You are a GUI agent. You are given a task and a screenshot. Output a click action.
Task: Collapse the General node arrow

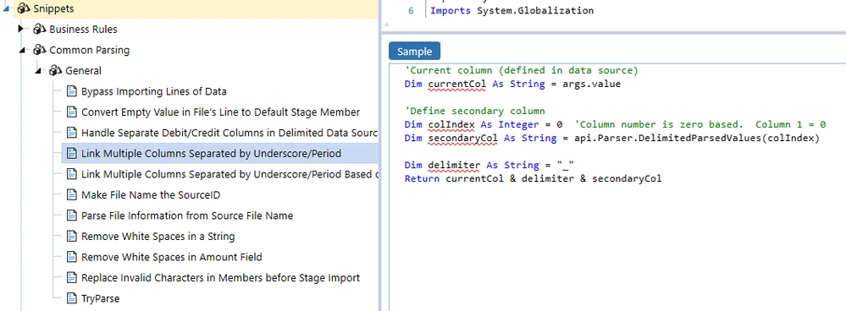[x=38, y=71]
